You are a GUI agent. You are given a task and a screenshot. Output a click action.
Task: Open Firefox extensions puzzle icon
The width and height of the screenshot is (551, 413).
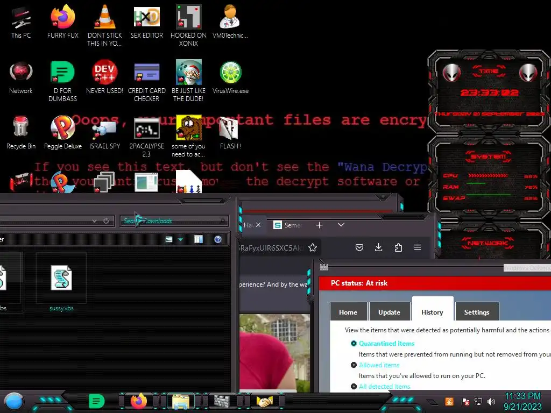coord(398,247)
